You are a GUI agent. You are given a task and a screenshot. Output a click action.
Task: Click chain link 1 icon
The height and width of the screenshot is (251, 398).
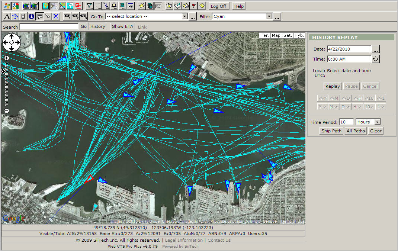(67, 16)
